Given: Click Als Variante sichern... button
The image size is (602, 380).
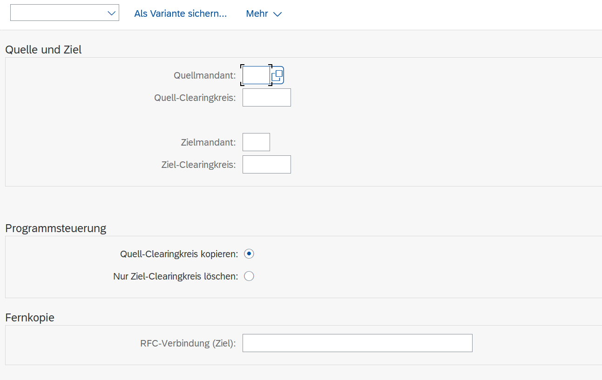Looking at the screenshot, I should coord(180,14).
